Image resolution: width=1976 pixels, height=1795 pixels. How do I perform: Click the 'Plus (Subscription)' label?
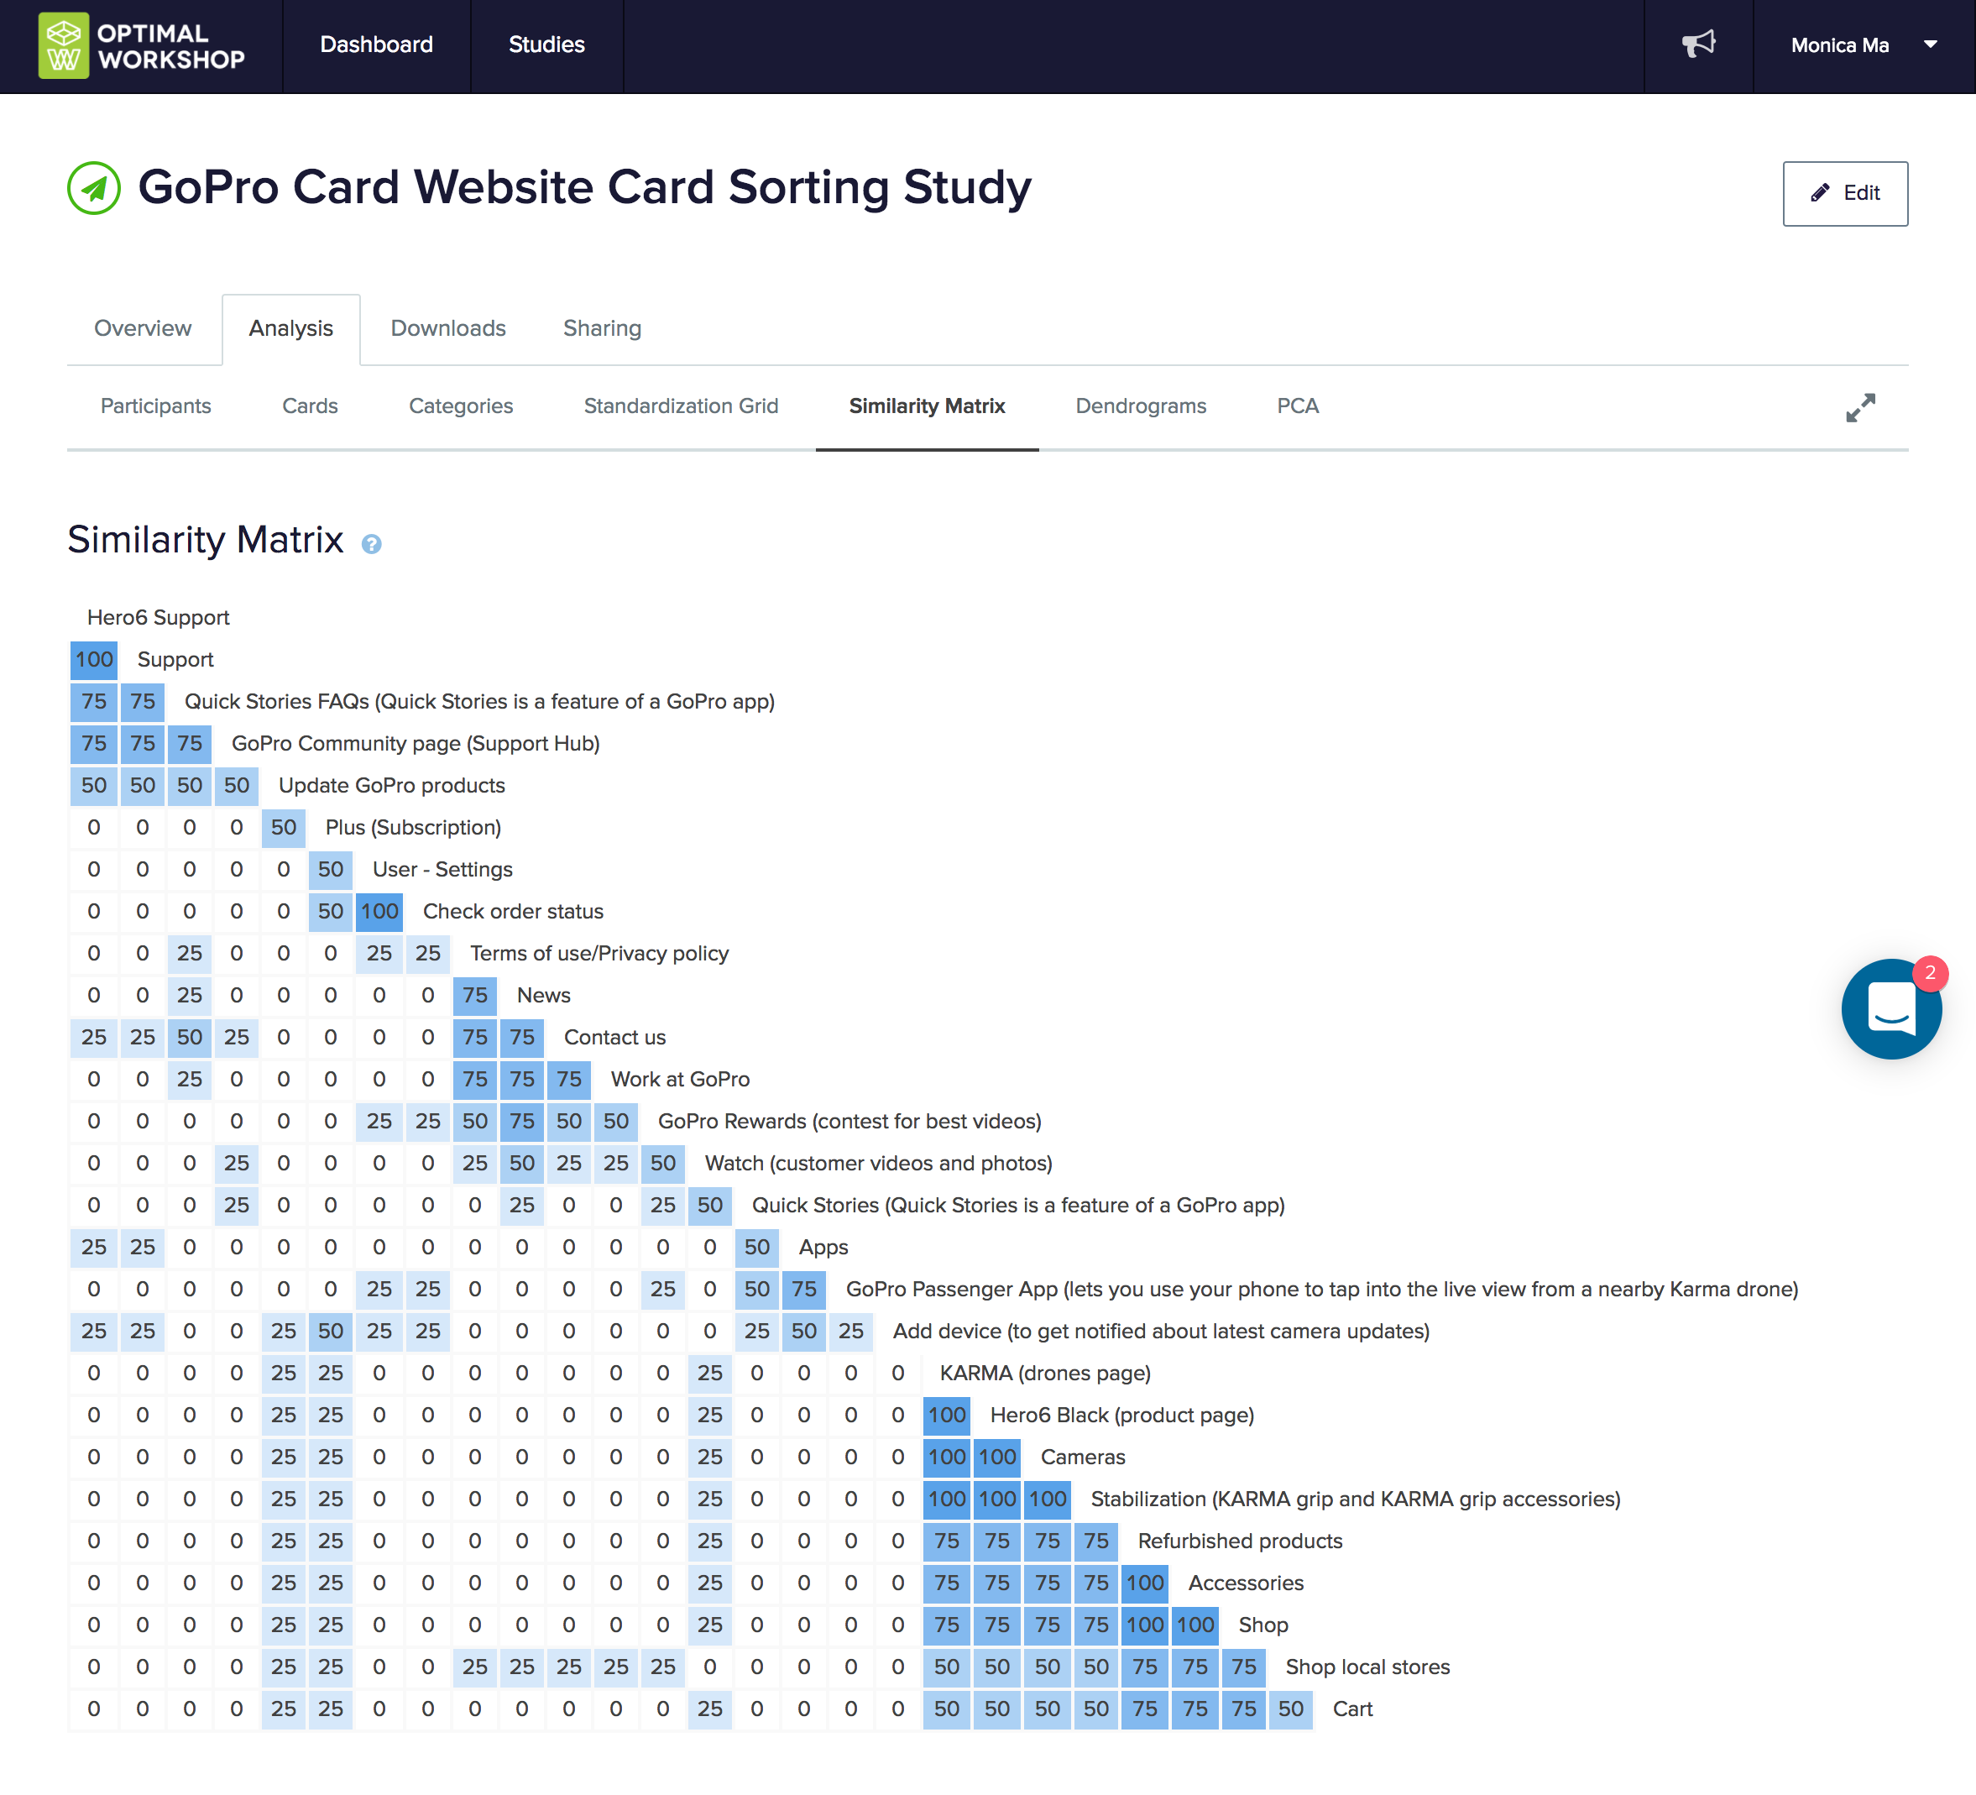tap(414, 828)
